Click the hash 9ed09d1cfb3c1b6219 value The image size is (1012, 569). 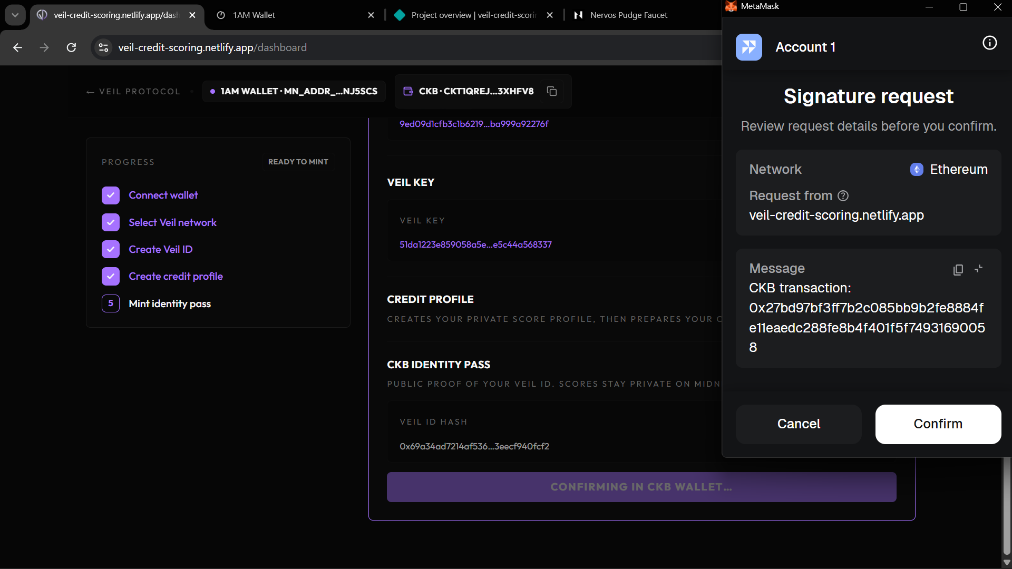tap(474, 124)
